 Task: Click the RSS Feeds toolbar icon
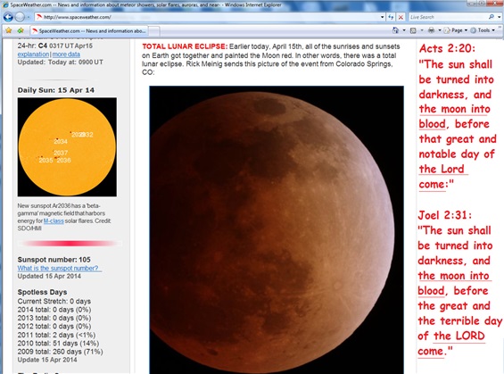(x=413, y=30)
